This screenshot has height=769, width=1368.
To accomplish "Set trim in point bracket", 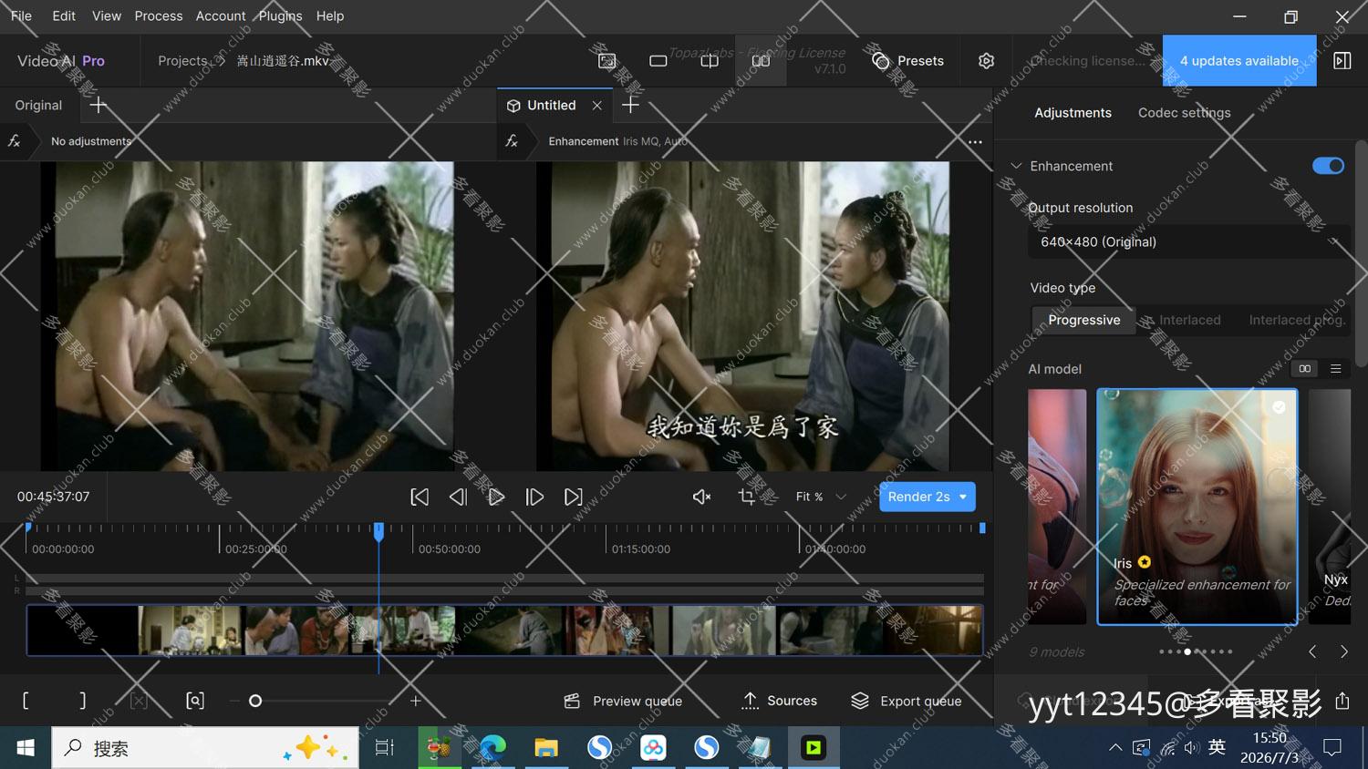I will click(x=26, y=701).
